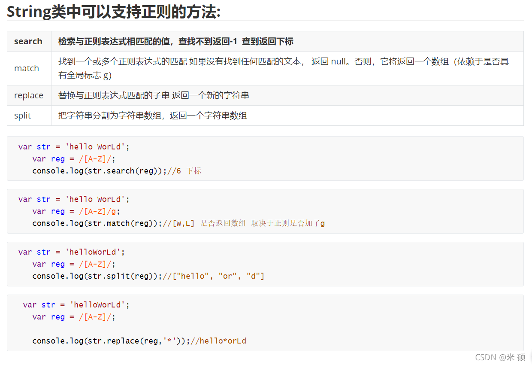Click code line "console.log(str.replace(reg,'*'));"
Image resolution: width=532 pixels, height=365 pixels.
click(111, 341)
